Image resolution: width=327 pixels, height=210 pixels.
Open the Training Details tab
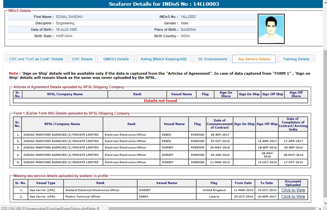[296, 59]
